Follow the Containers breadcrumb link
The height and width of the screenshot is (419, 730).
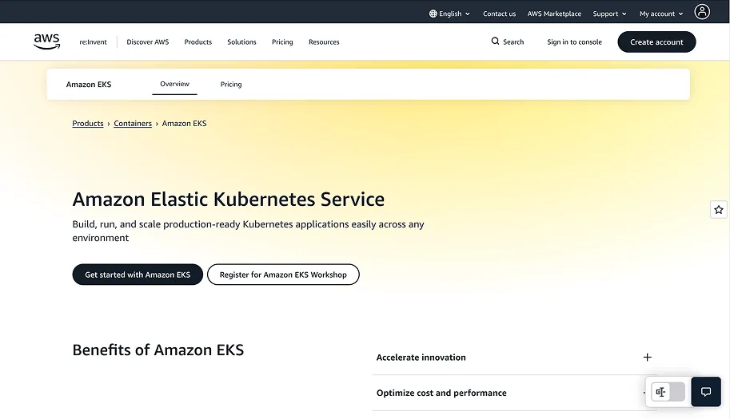133,123
